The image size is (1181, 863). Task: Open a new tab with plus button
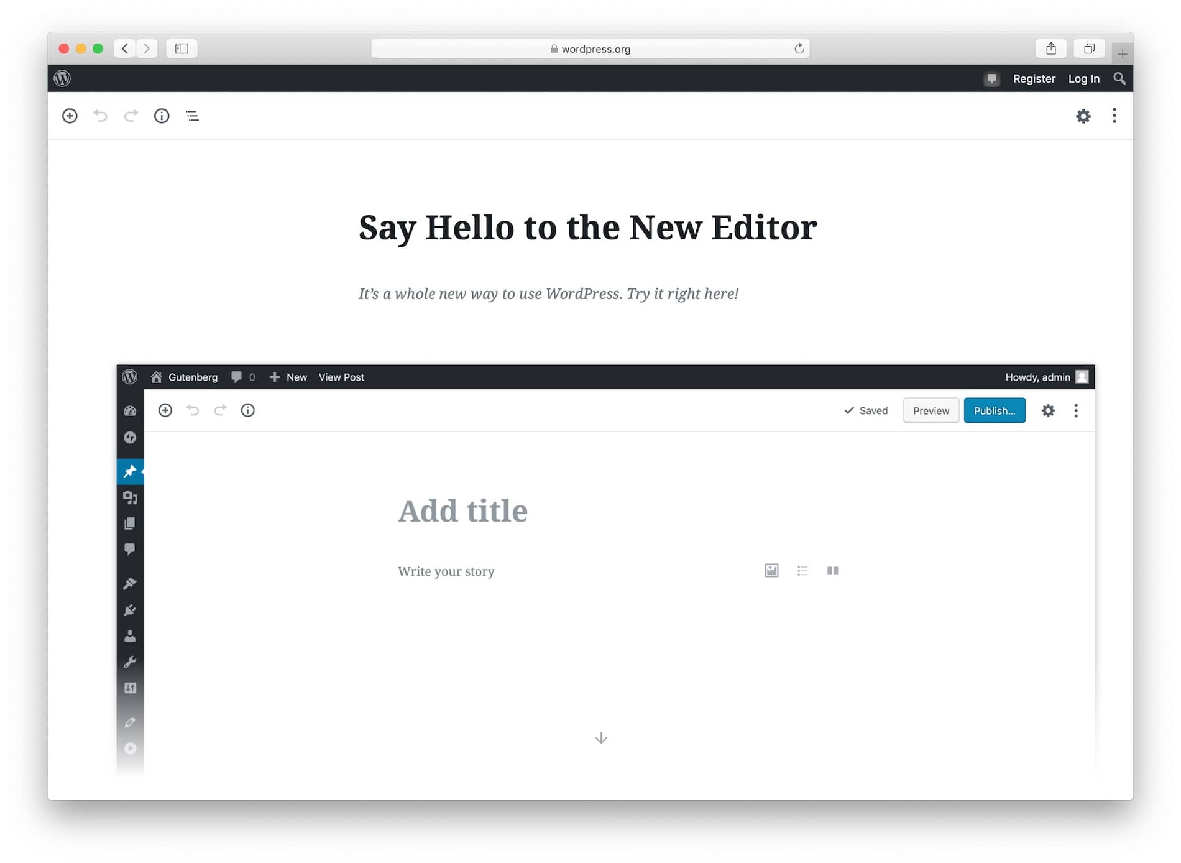(1123, 54)
